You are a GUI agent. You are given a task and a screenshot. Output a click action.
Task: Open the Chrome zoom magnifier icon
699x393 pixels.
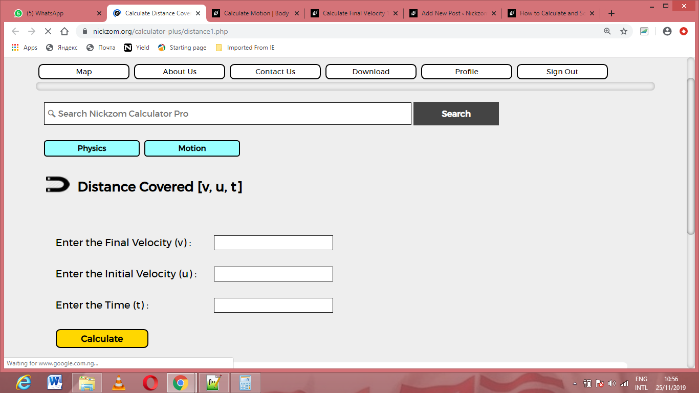[x=607, y=31]
